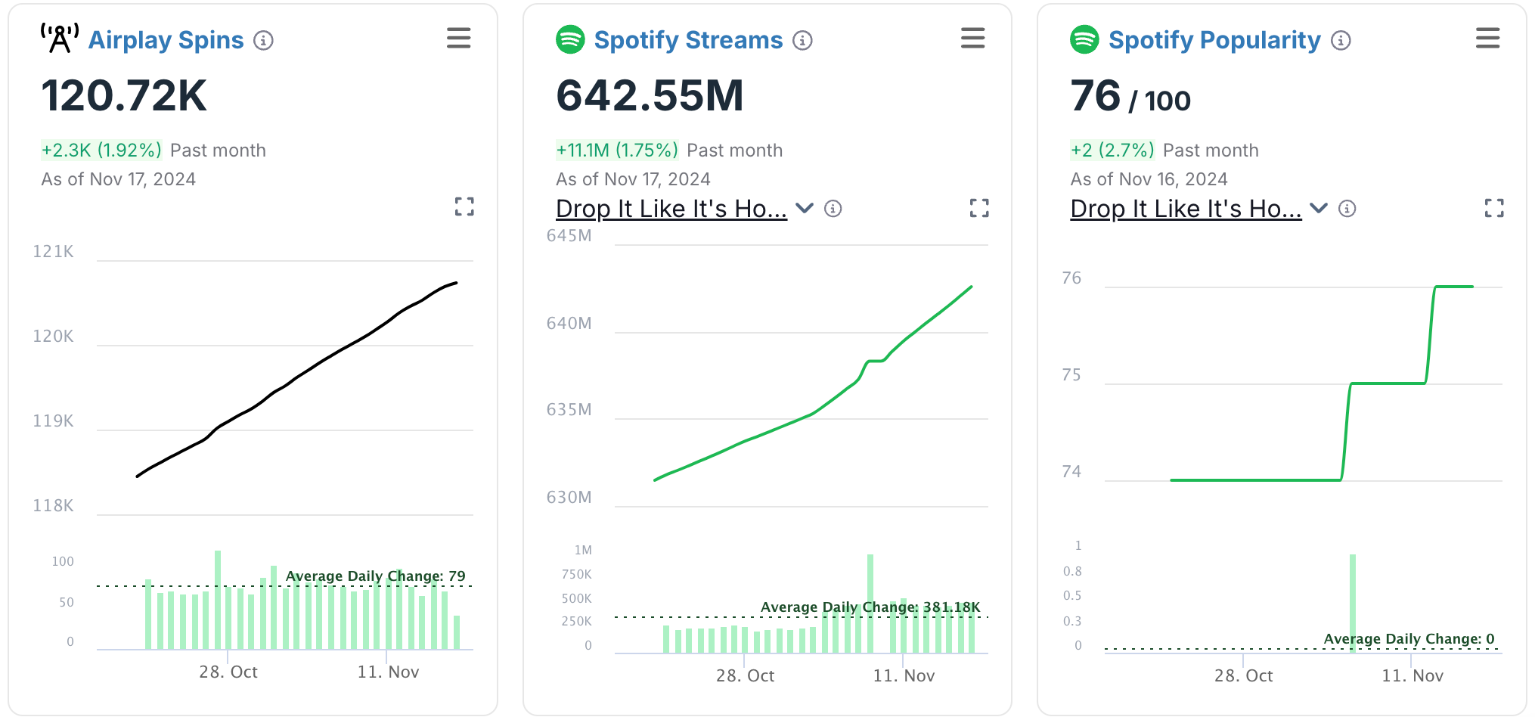Viewport: 1535px width, 717px height.
Task: Click Drop It Like It's Ho... link in Streams
Action: [x=671, y=209]
